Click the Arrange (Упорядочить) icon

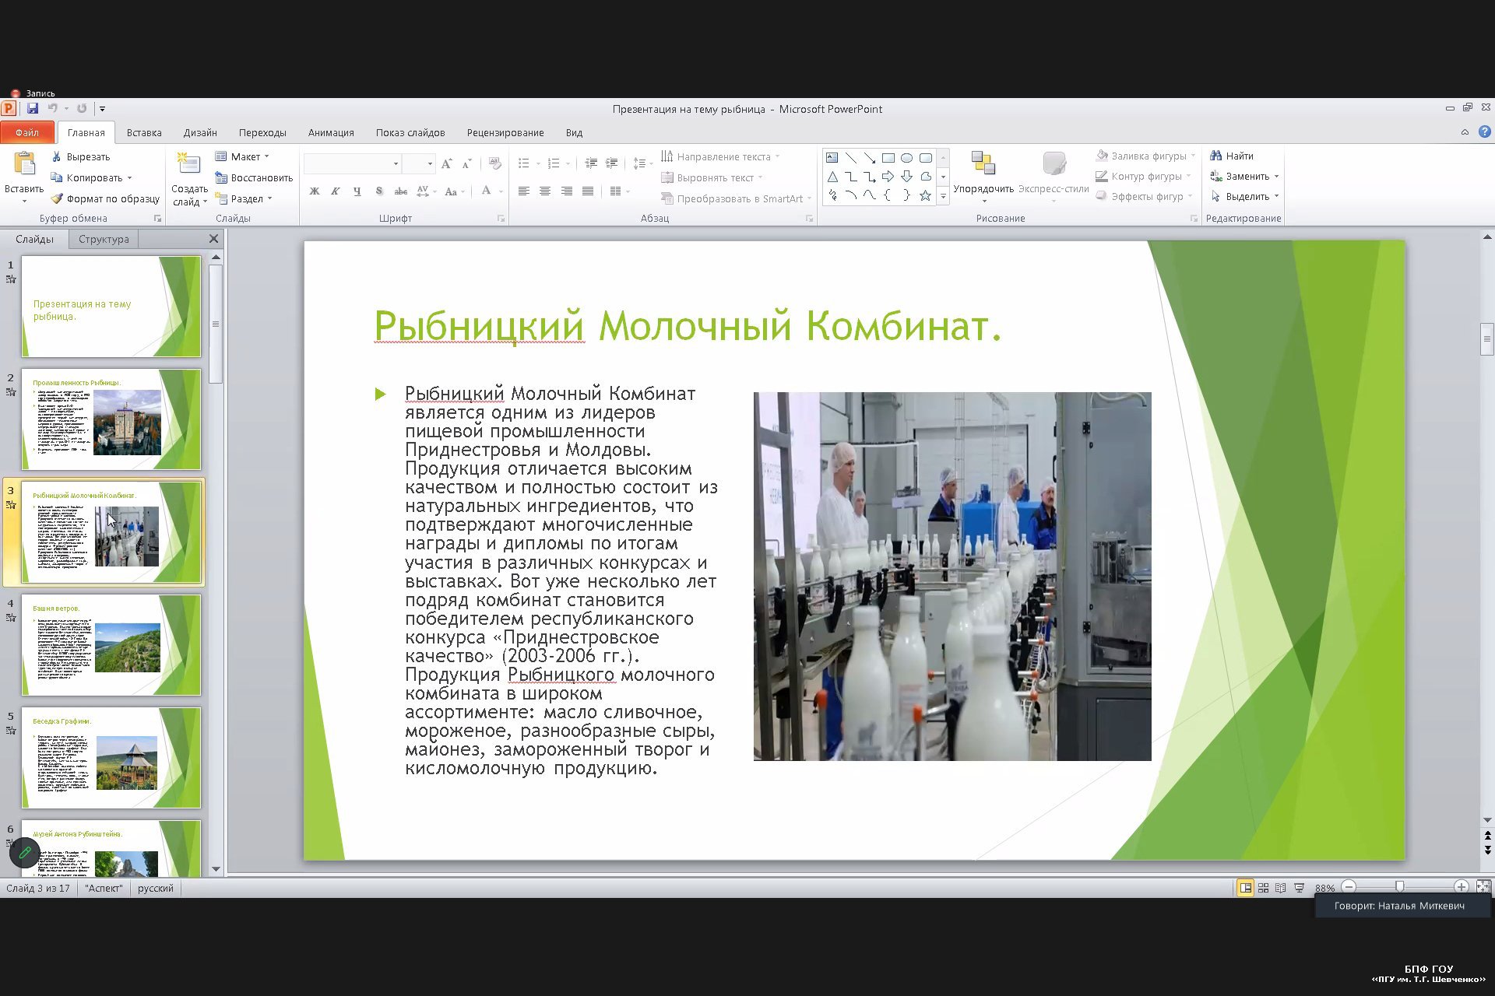[x=983, y=163]
